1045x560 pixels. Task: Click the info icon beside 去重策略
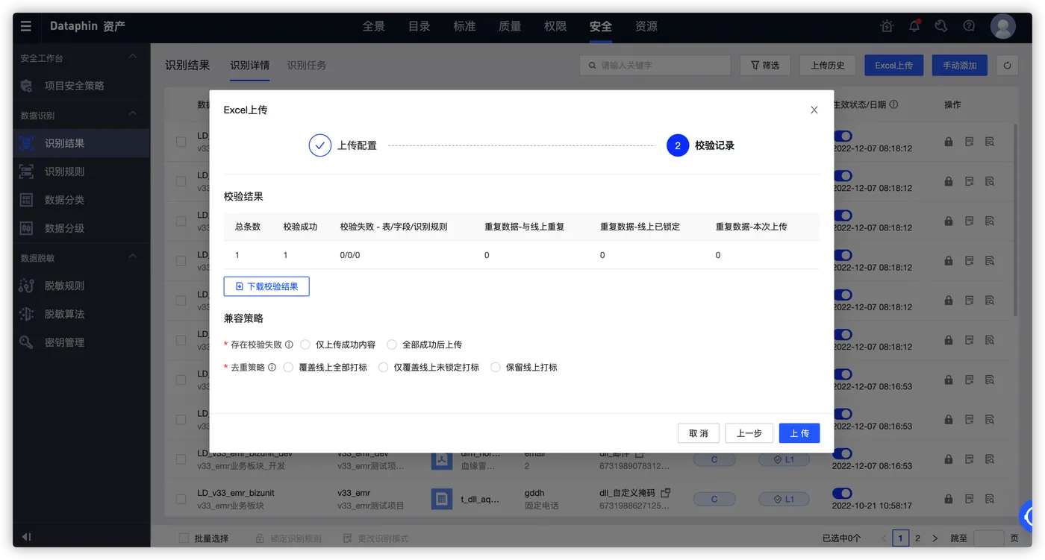272,367
